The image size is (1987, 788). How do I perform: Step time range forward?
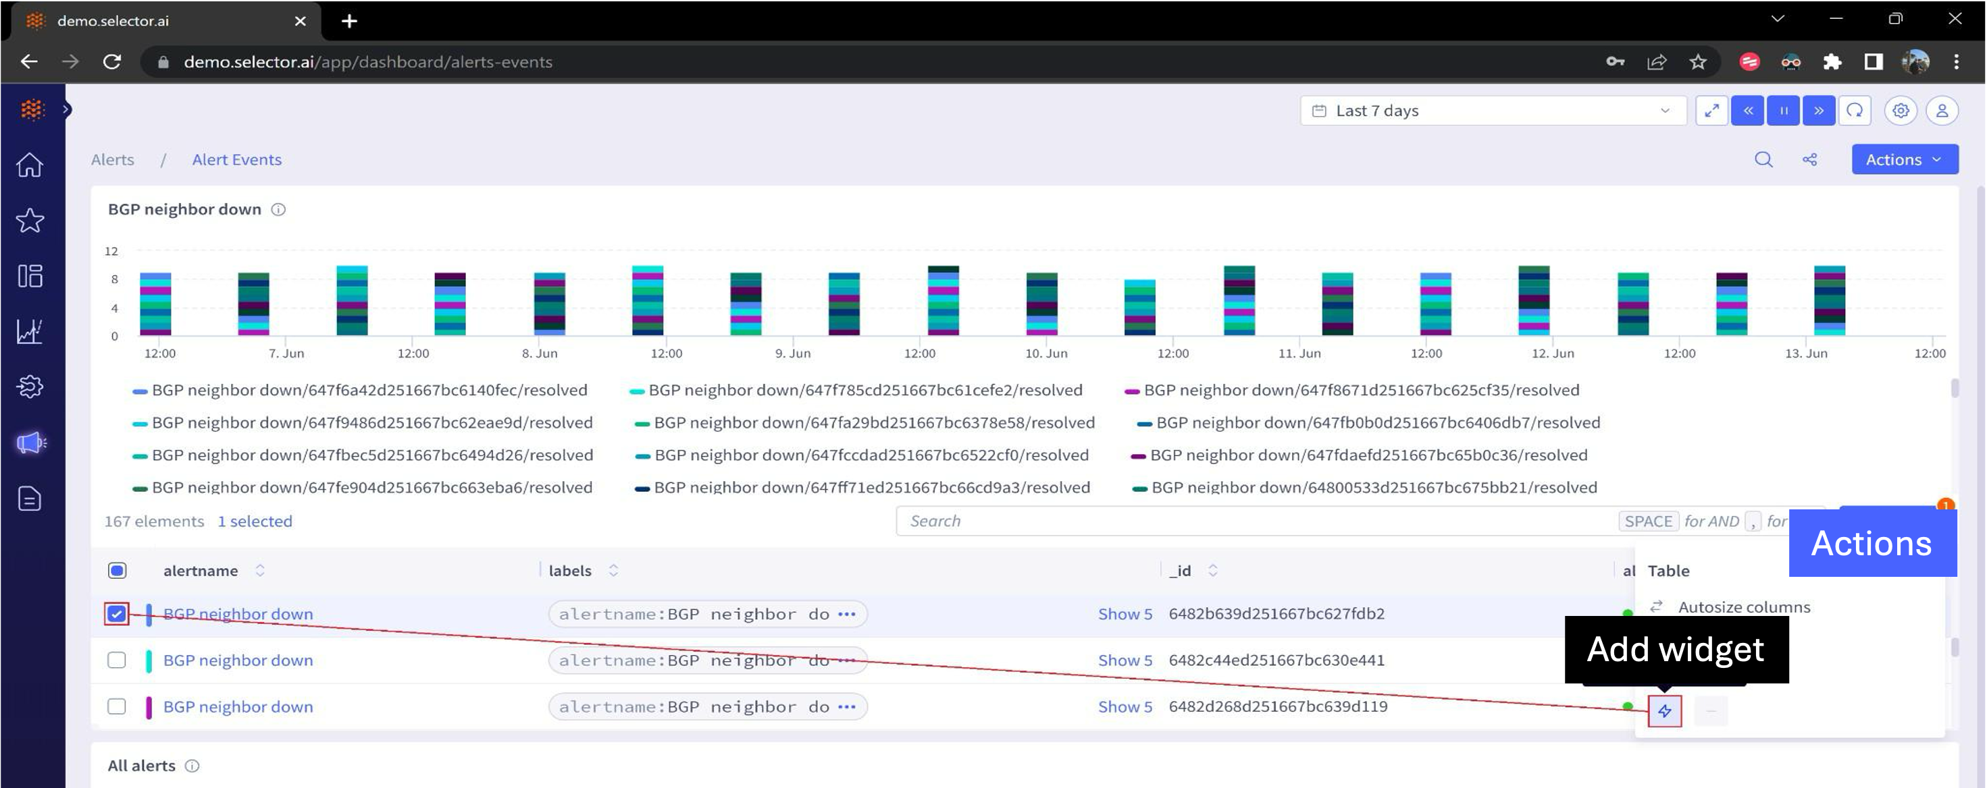pos(1819,111)
